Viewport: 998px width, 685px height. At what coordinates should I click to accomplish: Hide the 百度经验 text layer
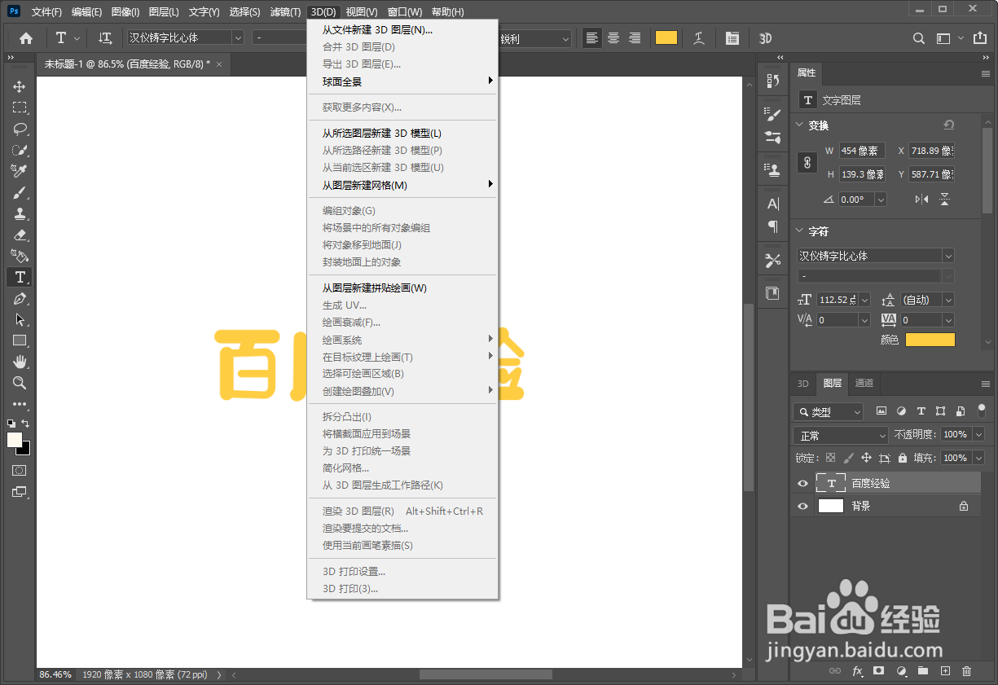tap(802, 484)
